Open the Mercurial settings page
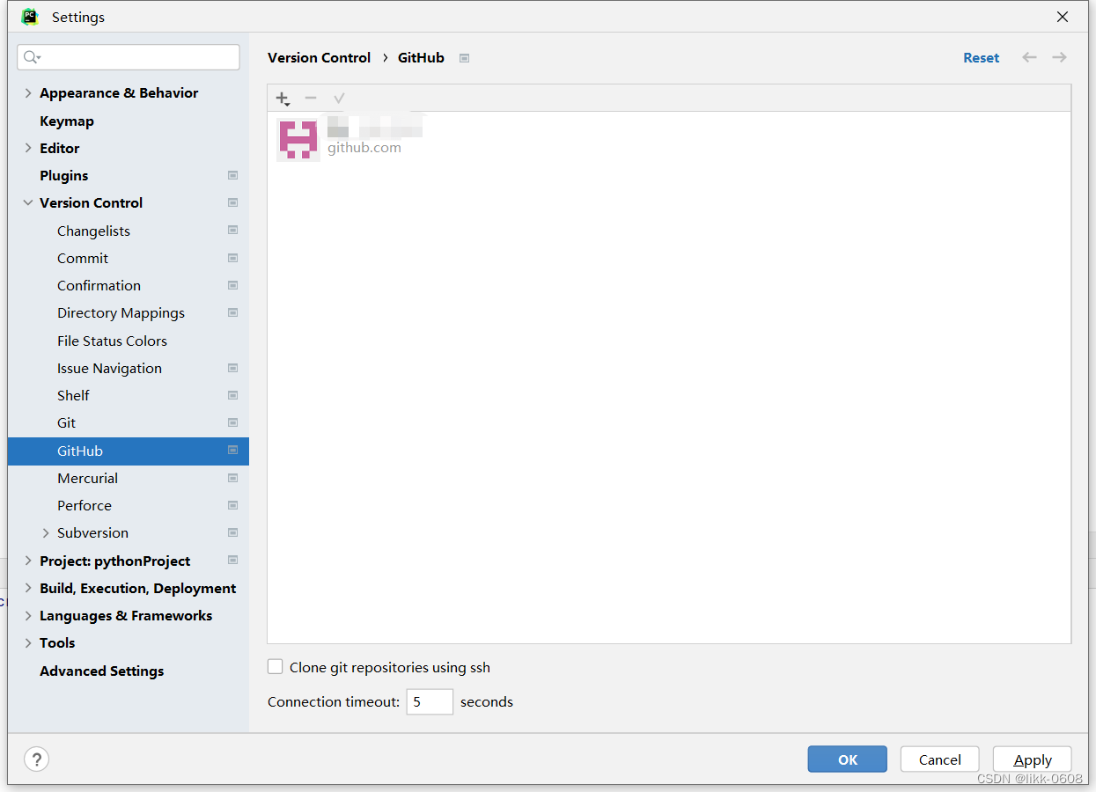1096x792 pixels. pyautogui.click(x=87, y=478)
